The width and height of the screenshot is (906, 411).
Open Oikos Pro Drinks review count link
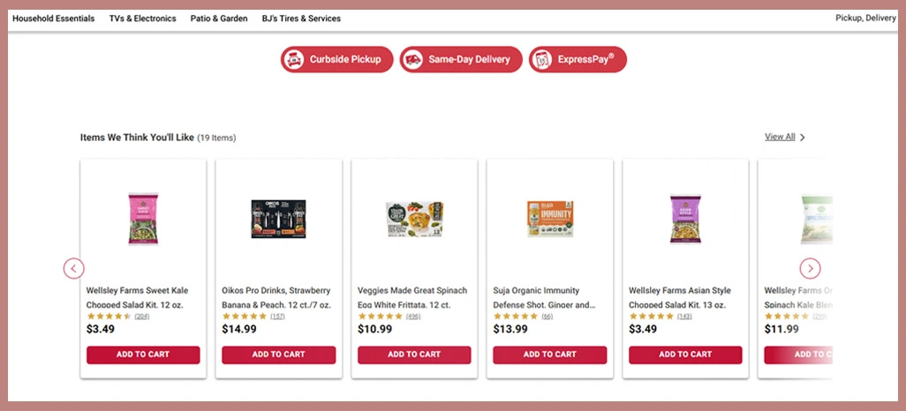(x=277, y=316)
